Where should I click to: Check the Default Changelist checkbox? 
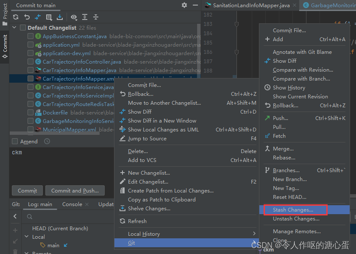(23, 28)
